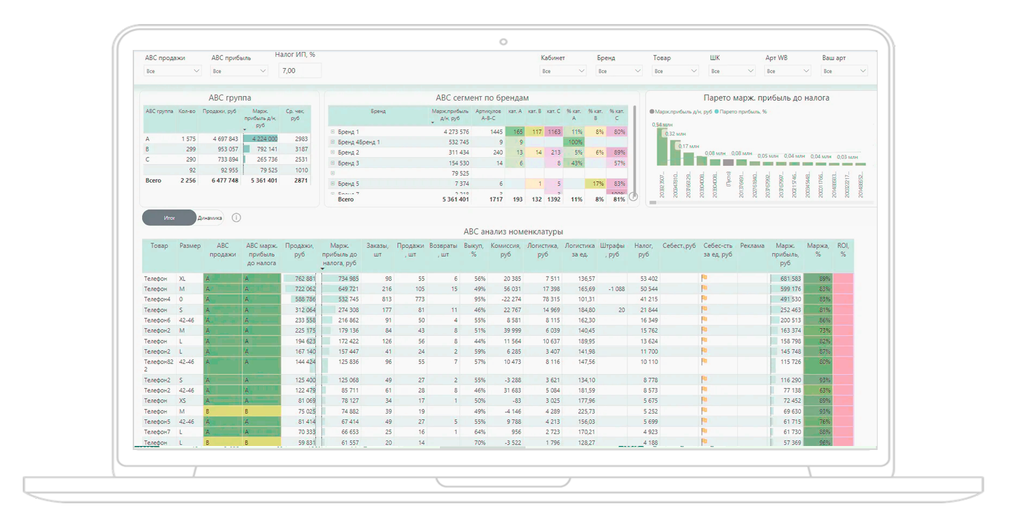The height and width of the screenshot is (524, 1011).
Task: Open the Кабинет filter dropdown
Action: pyautogui.click(x=563, y=71)
